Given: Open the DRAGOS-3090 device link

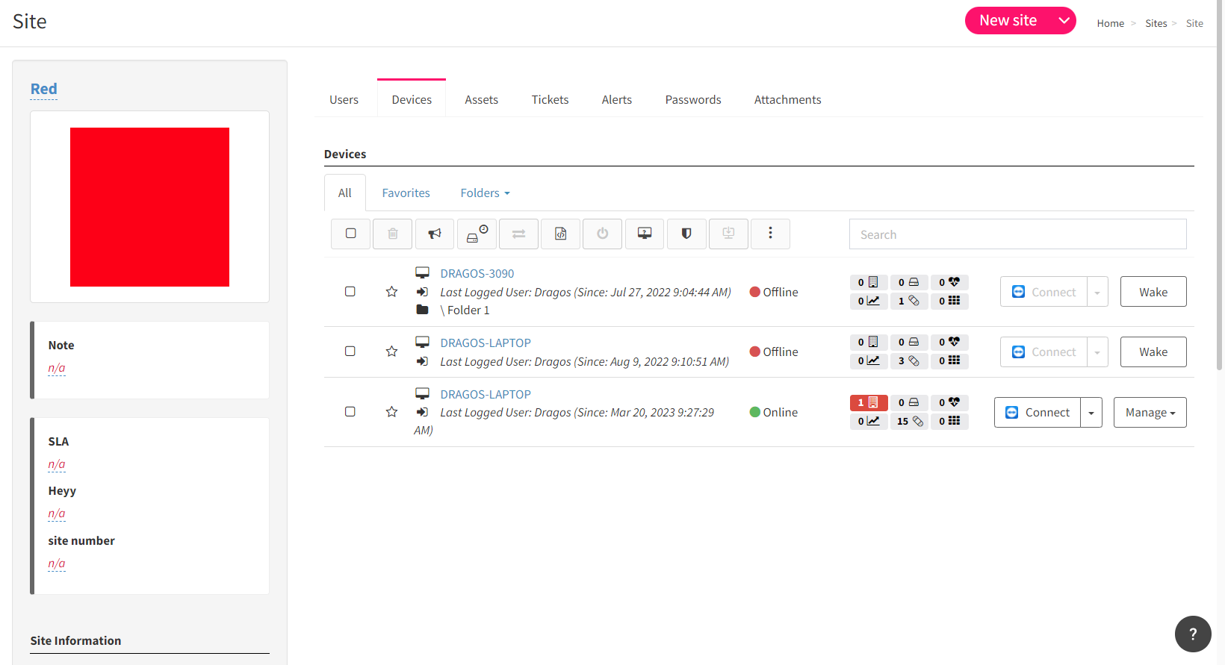Looking at the screenshot, I should click(477, 274).
